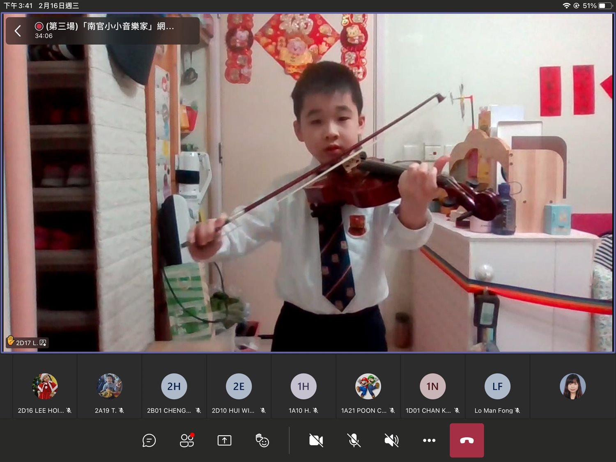Tap the muted mic icon for 2D16 LEE HOI
The image size is (616, 462).
69,411
